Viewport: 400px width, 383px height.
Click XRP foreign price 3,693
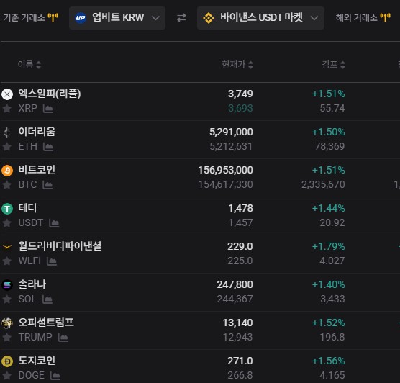(x=240, y=108)
